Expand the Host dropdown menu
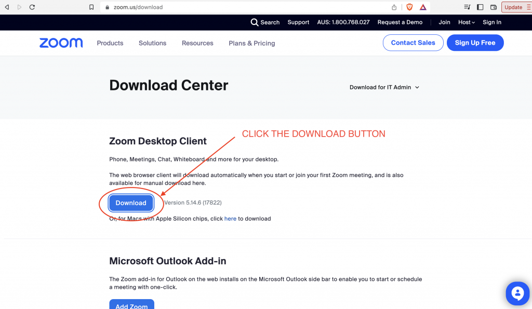The height and width of the screenshot is (309, 532). point(467,22)
